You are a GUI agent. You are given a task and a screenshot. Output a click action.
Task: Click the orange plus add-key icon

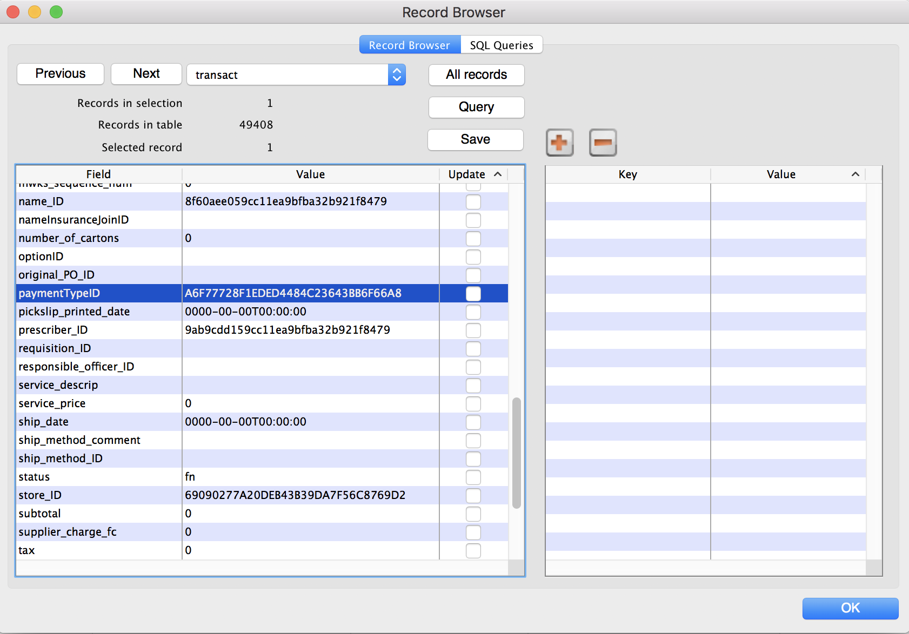(x=559, y=143)
